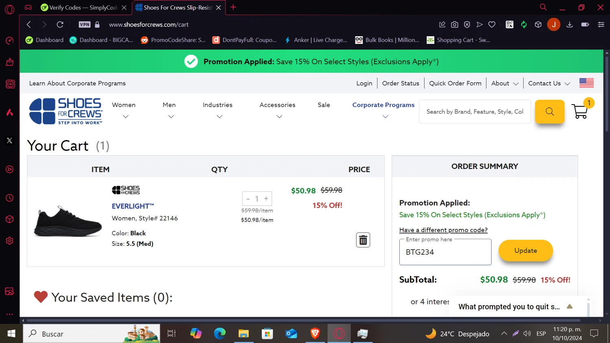
Task: Click the black shoe product thumbnail
Action: point(68,221)
